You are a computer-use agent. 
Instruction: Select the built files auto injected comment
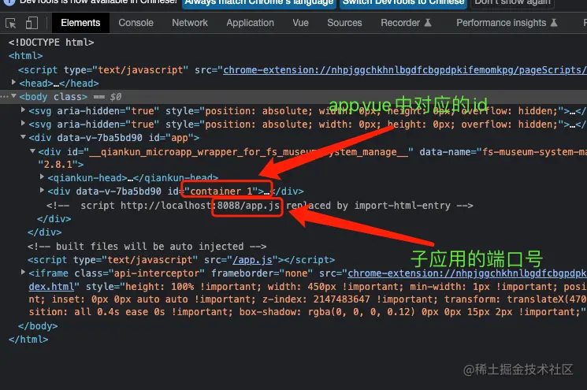(x=147, y=247)
